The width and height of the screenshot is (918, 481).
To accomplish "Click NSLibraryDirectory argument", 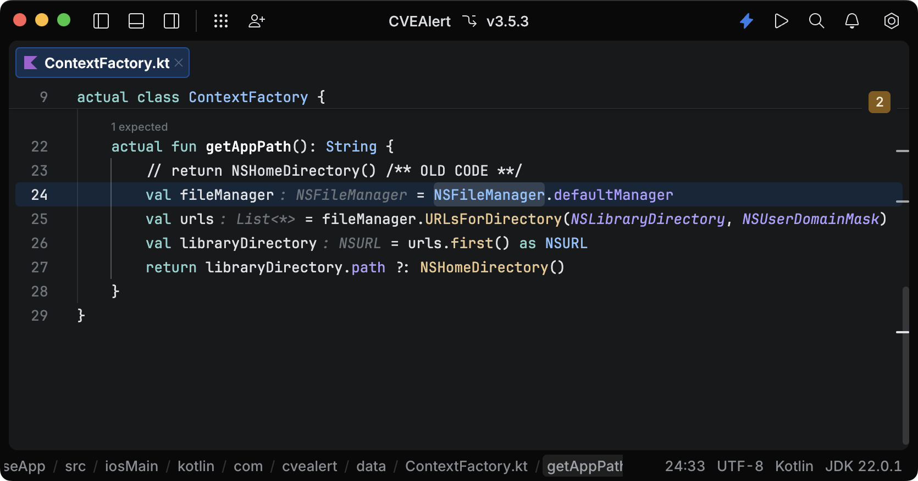I will tap(648, 219).
